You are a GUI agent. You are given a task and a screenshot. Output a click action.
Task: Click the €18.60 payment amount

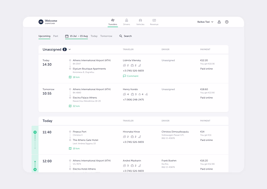204,89
